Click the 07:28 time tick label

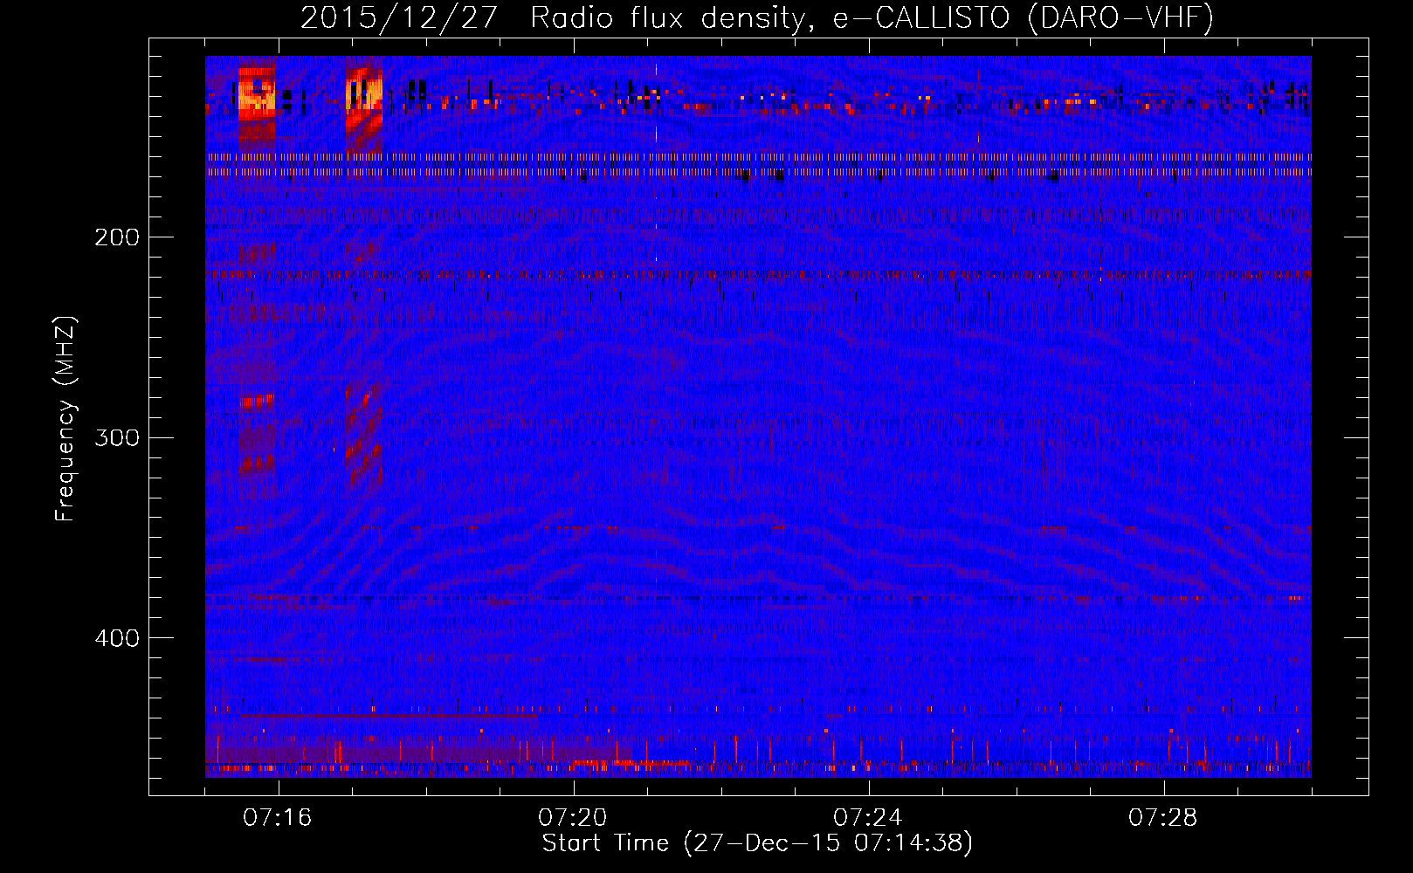pos(1163,818)
